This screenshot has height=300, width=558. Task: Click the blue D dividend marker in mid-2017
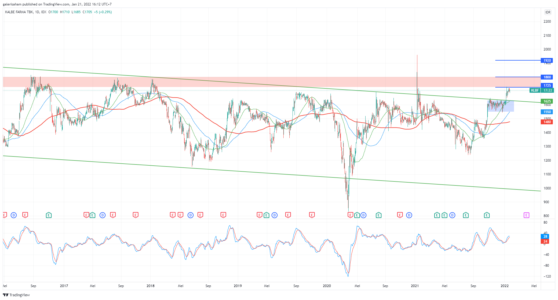[102, 215]
